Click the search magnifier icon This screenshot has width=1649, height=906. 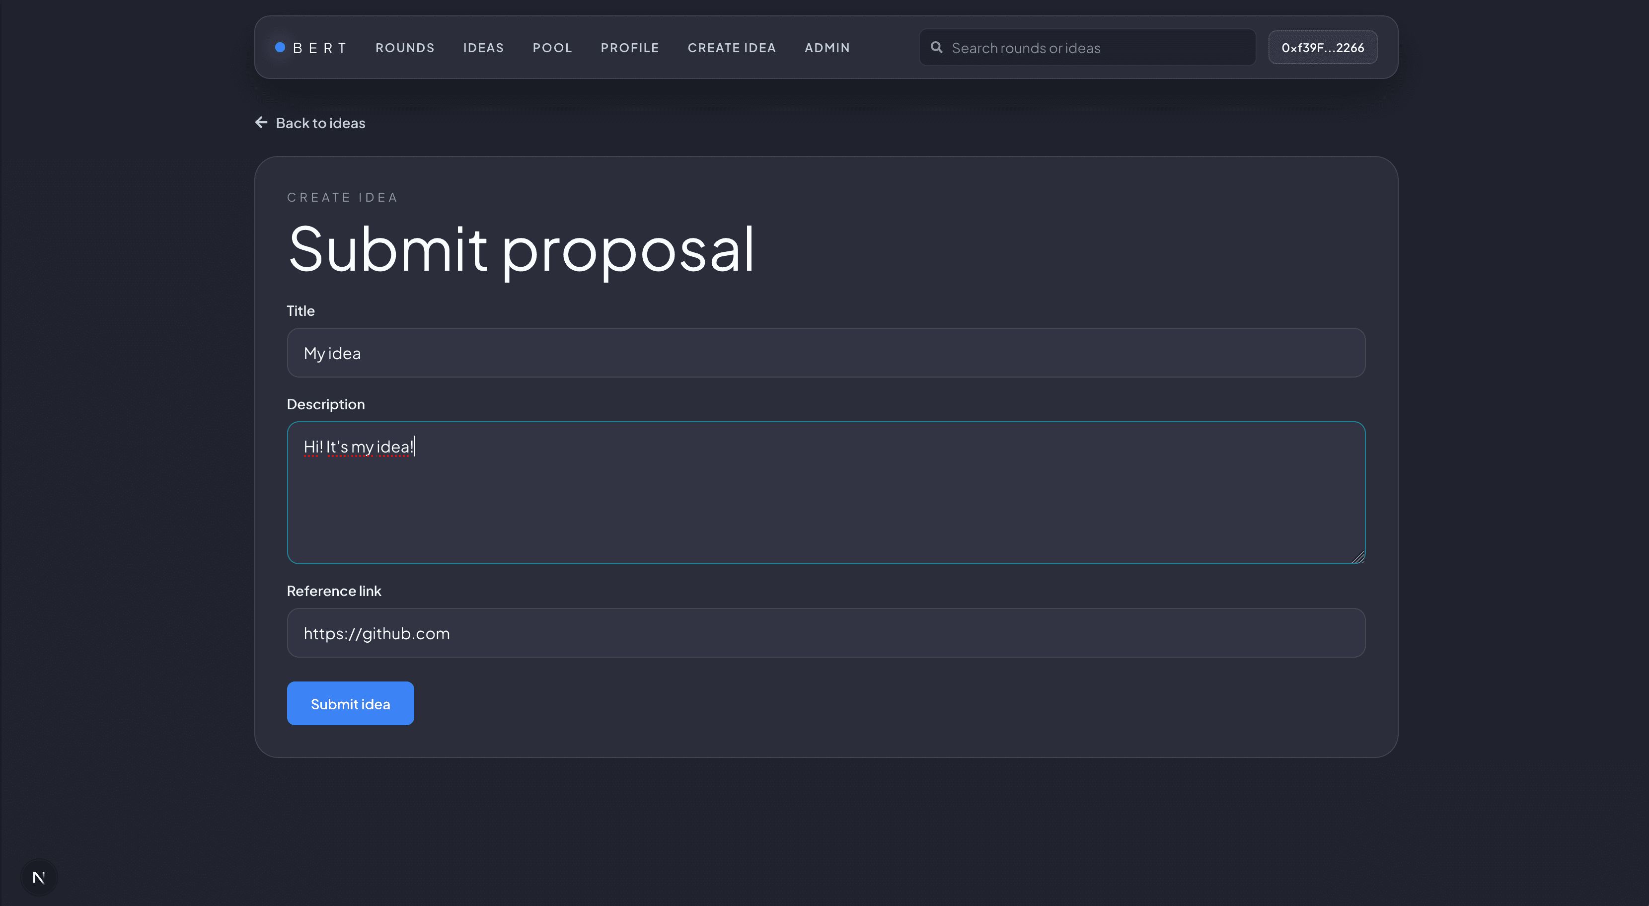[936, 47]
